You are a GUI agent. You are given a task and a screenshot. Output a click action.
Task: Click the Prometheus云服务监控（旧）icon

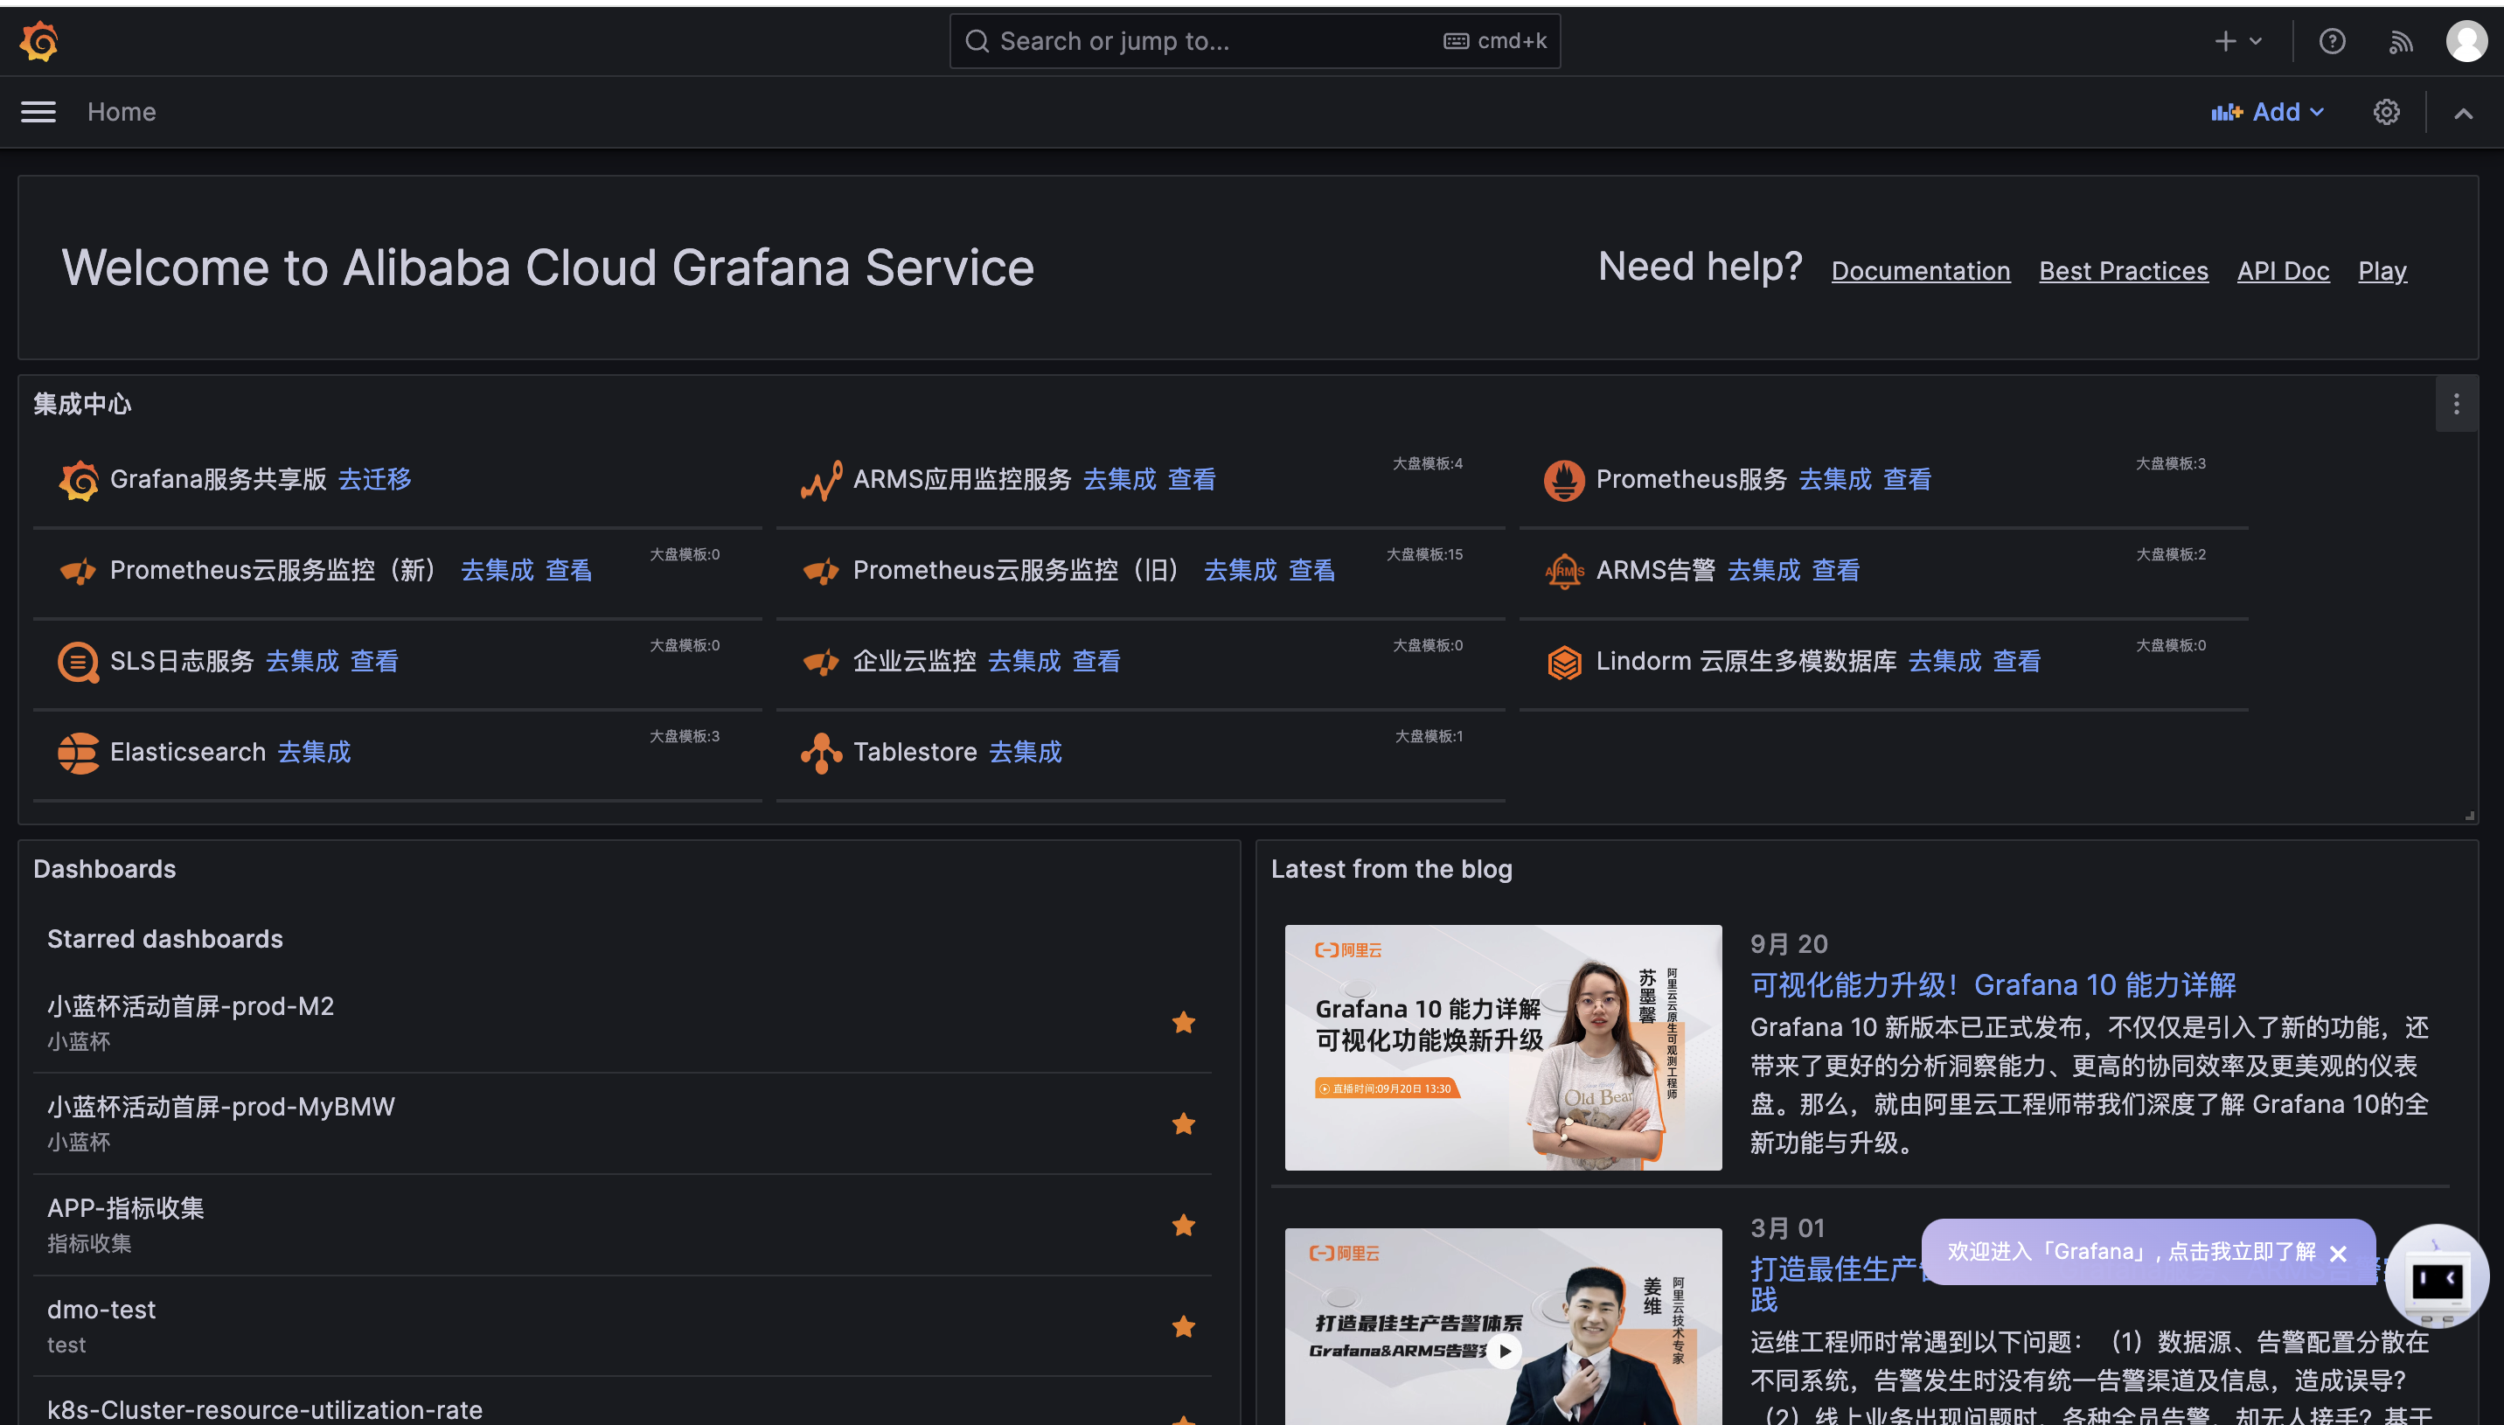coord(821,571)
